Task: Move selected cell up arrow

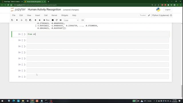Action: [35, 20]
